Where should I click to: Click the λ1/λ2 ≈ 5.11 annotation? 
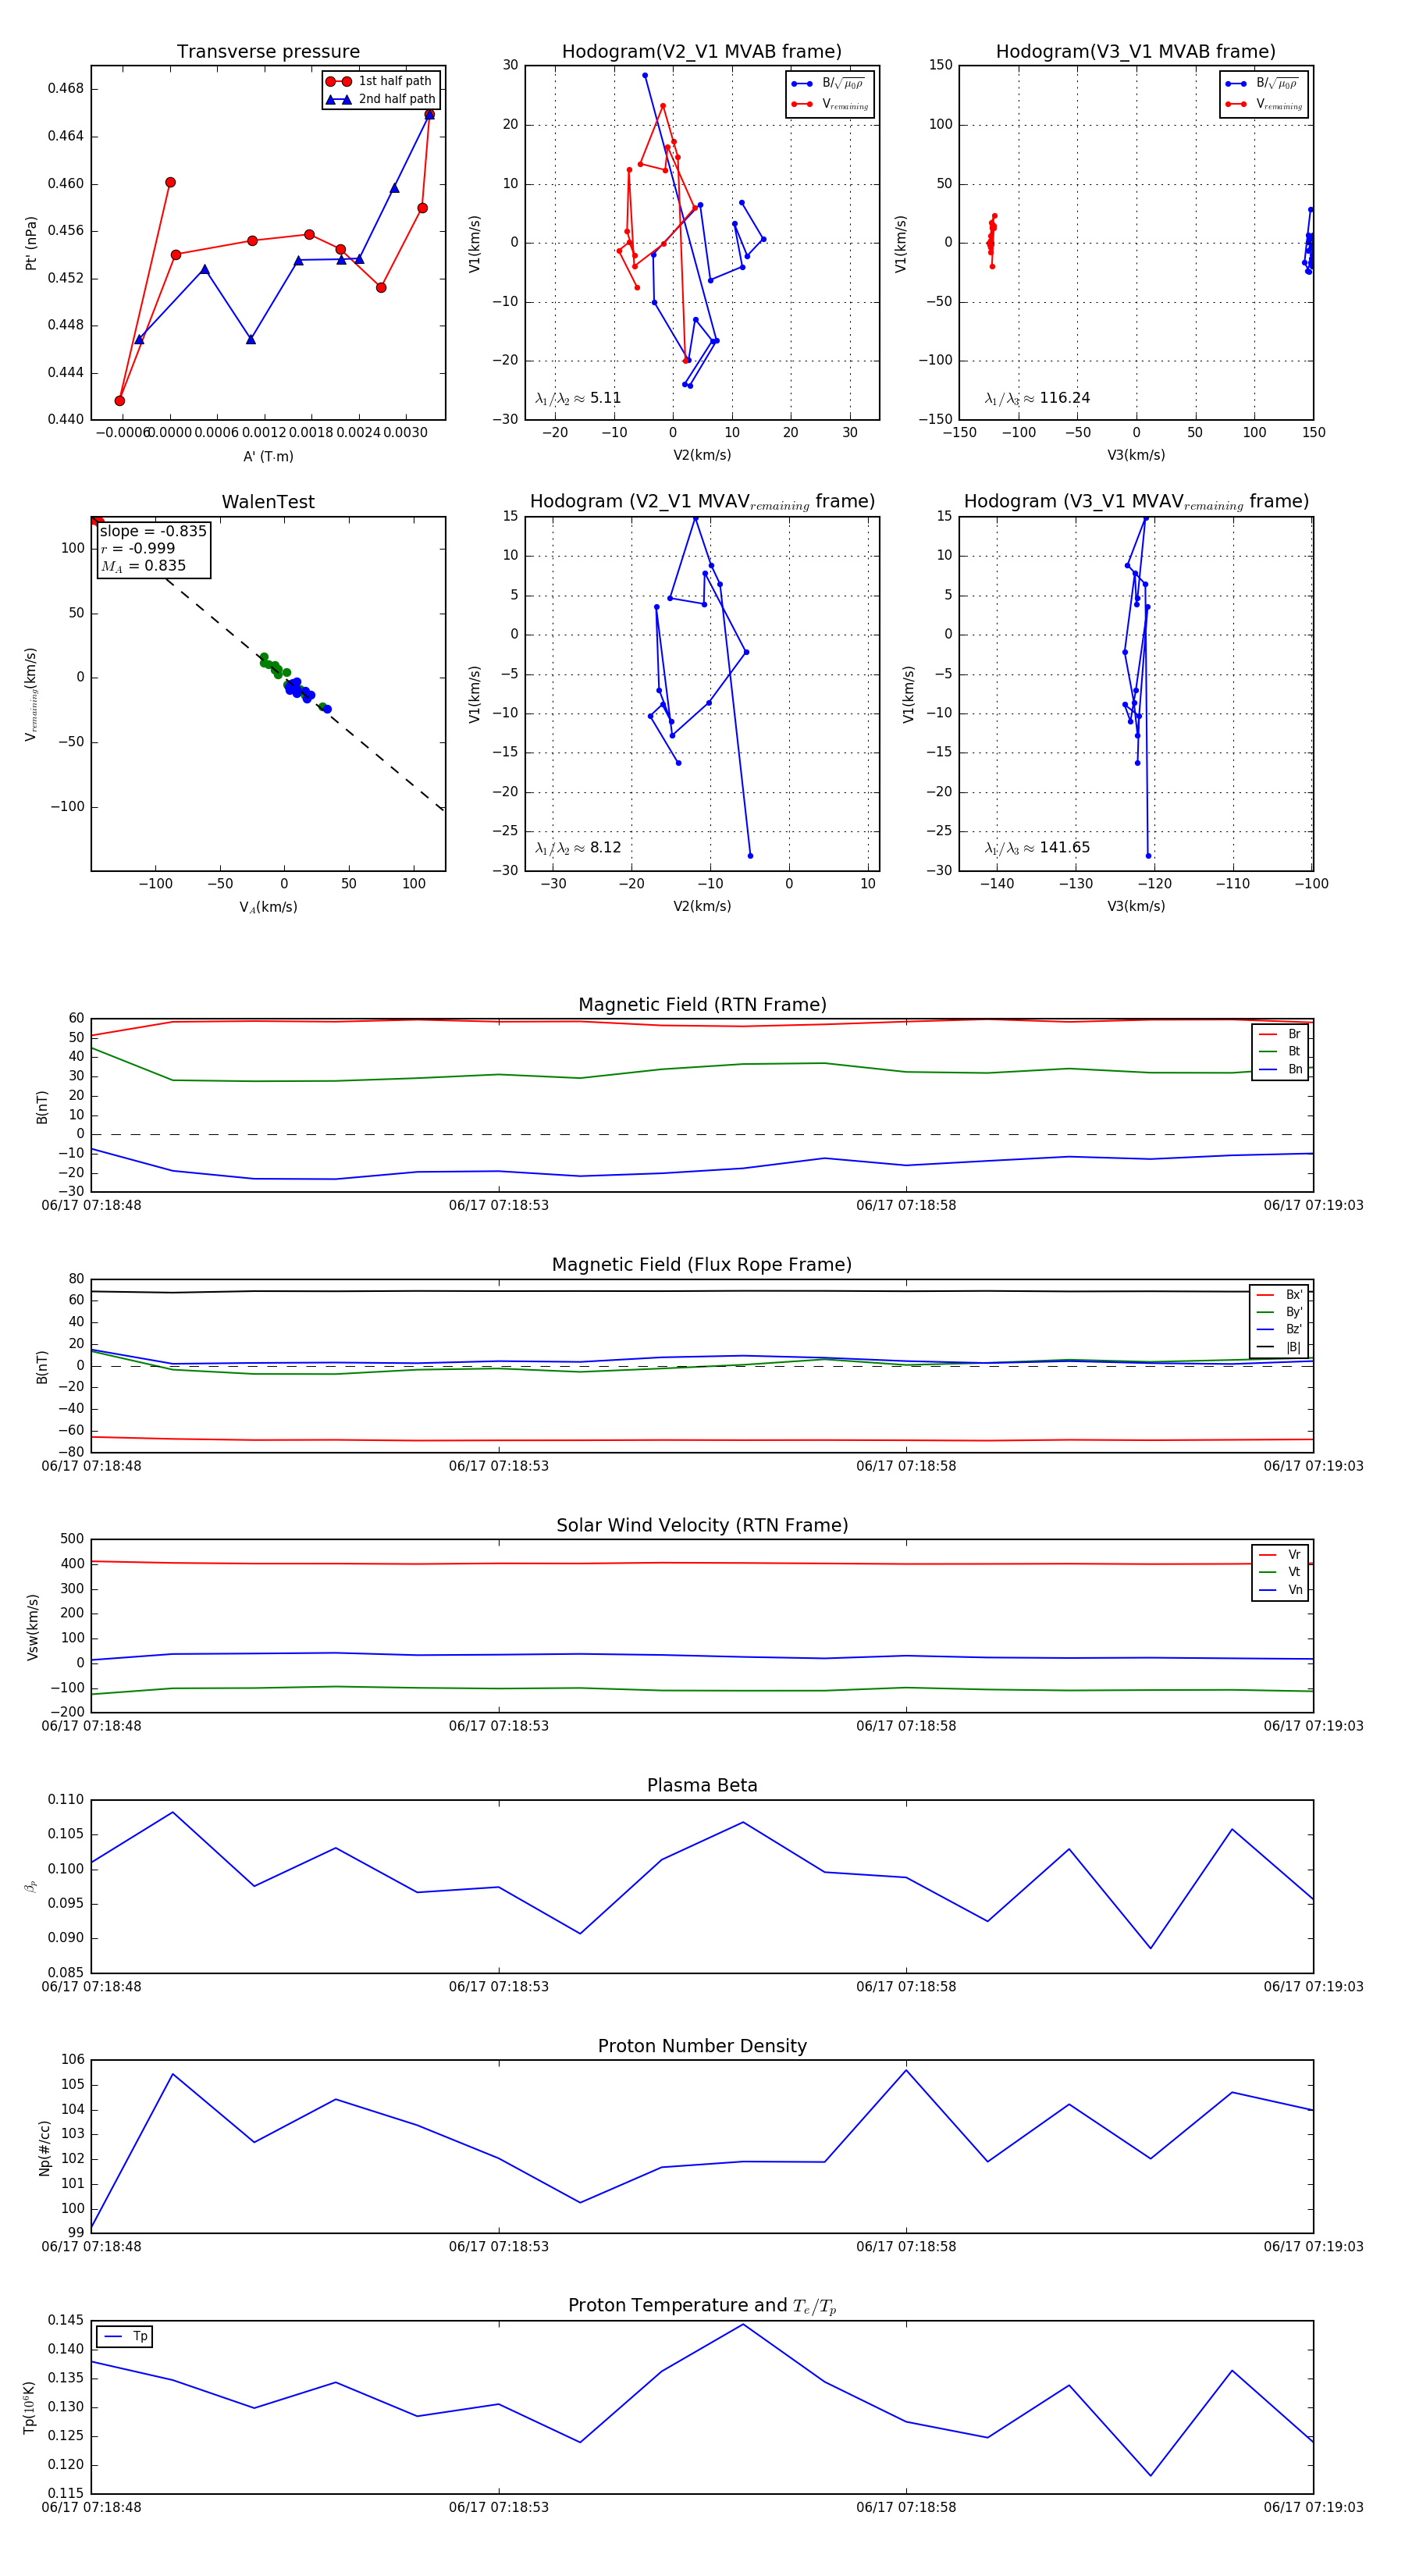(578, 398)
